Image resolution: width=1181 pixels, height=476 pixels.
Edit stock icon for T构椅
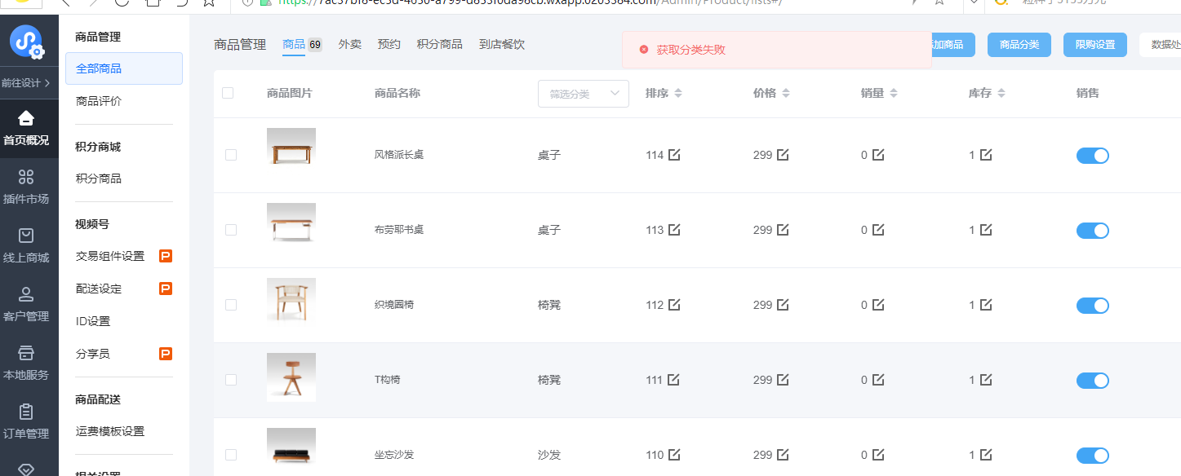986,380
